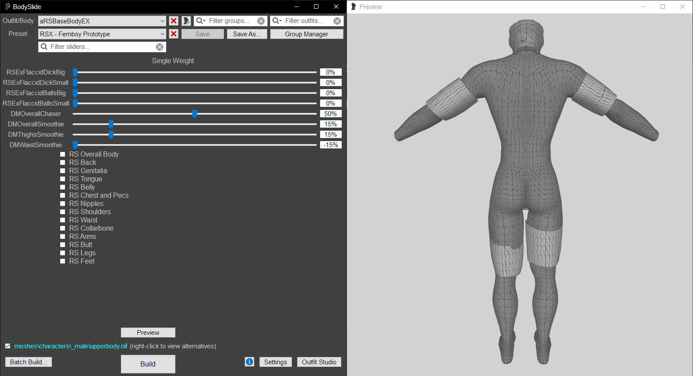Click the BodySlide title bar app icon
Viewport: 693px width, 376px height.
click(7, 6)
